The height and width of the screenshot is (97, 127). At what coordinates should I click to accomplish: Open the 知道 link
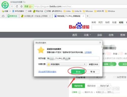tap(114, 22)
